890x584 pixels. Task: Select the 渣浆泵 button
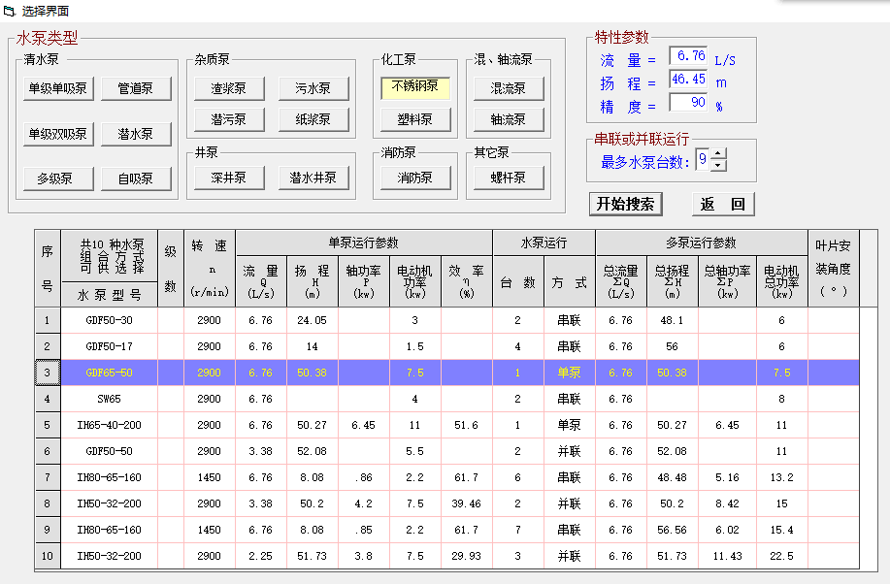pos(229,88)
